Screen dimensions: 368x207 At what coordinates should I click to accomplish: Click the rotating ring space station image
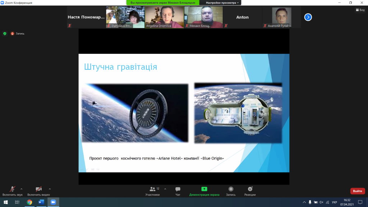(x=135, y=113)
